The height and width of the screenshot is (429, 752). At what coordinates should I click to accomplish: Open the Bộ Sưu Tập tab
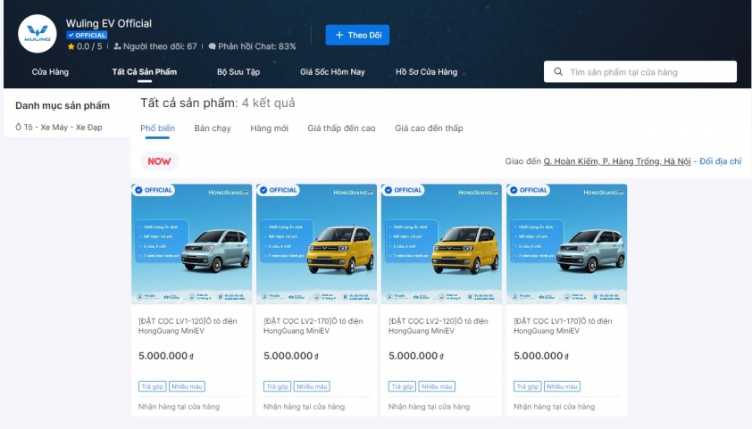pos(238,72)
